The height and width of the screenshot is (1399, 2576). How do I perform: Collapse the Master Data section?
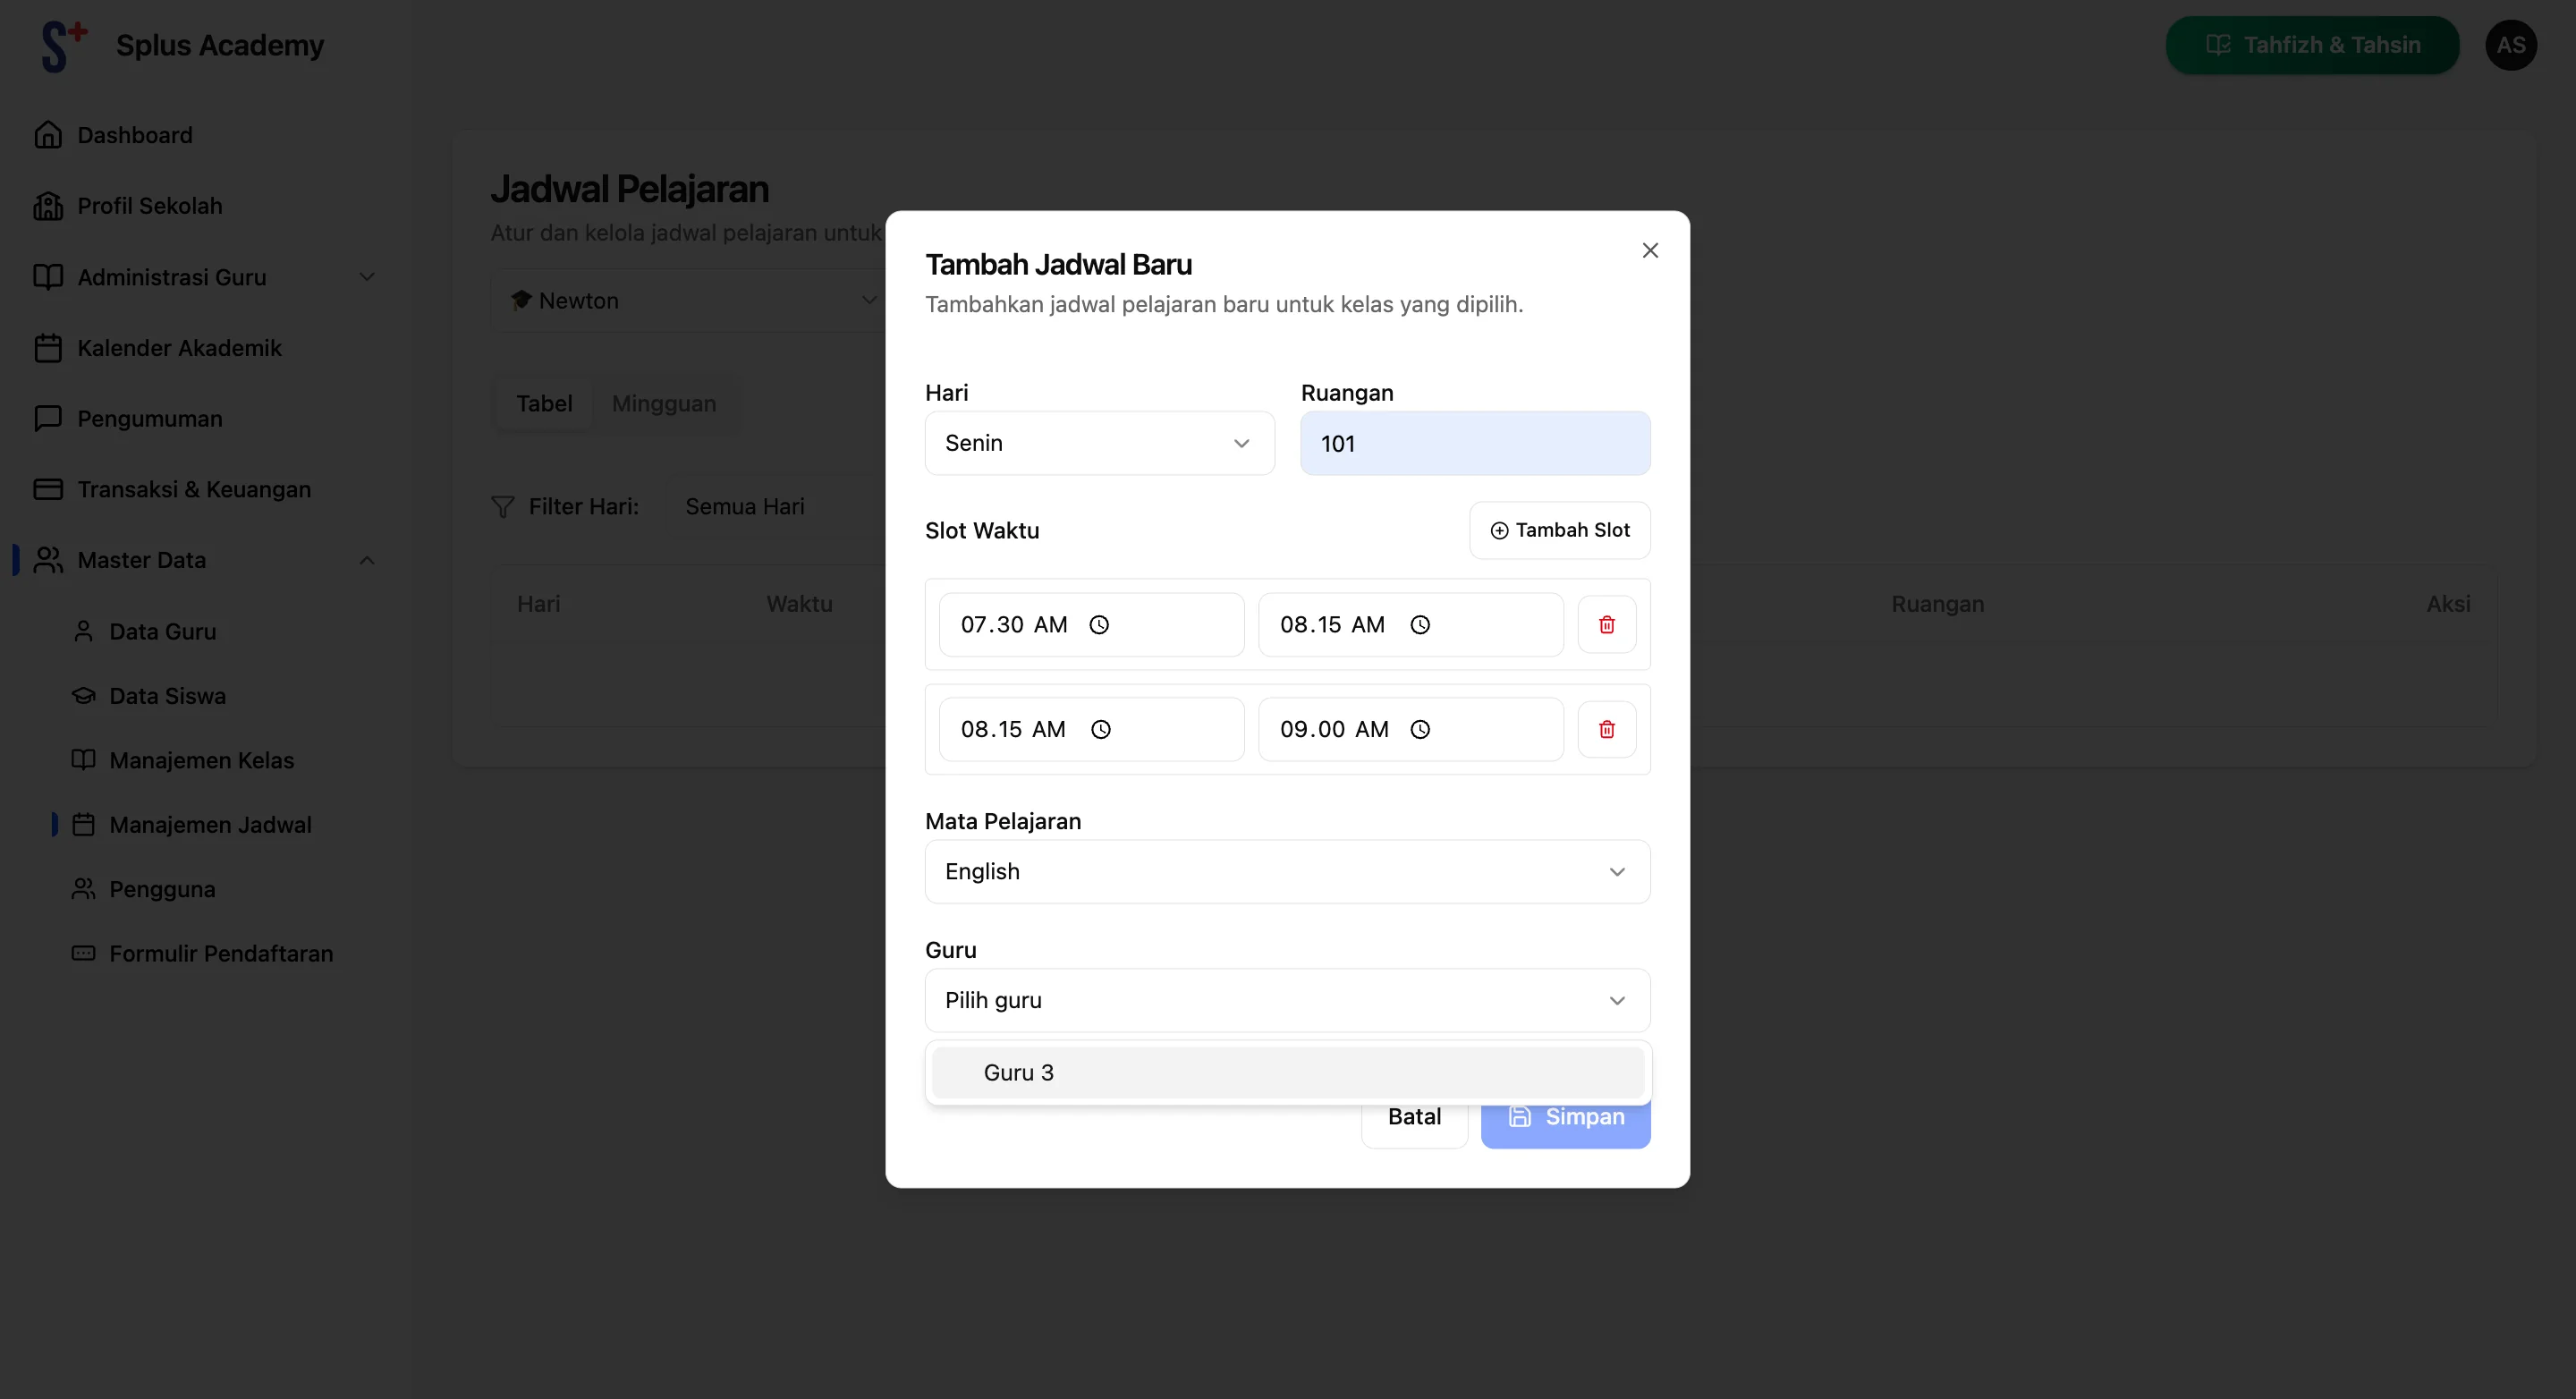366,560
